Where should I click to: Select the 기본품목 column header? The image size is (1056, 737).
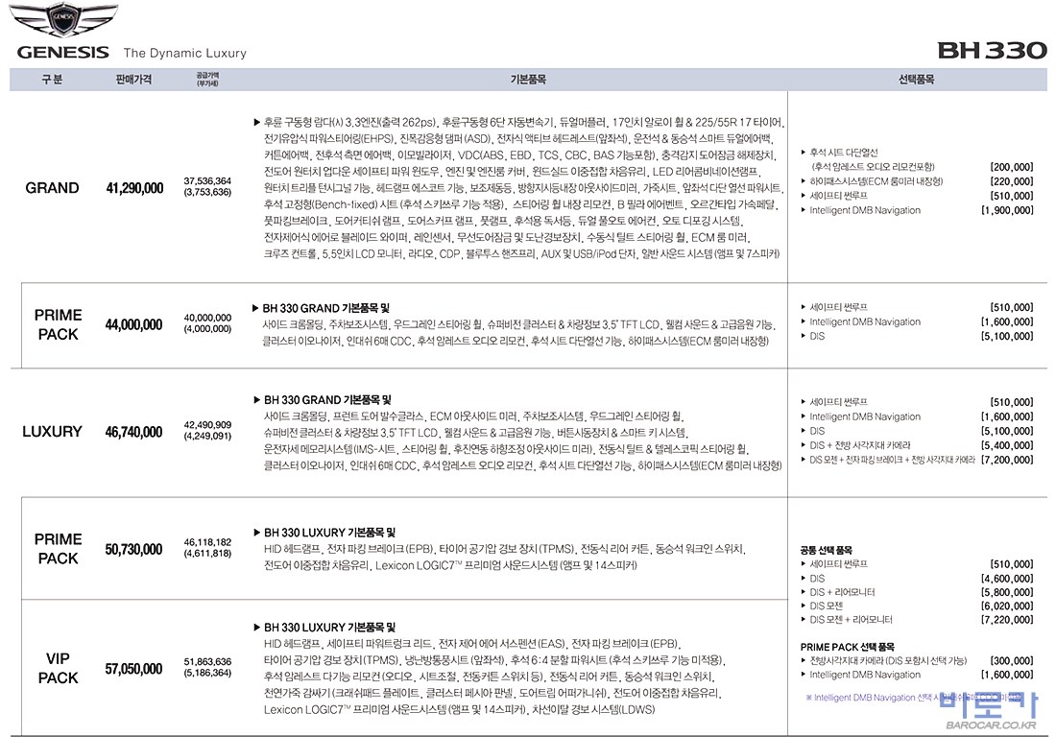[x=528, y=80]
